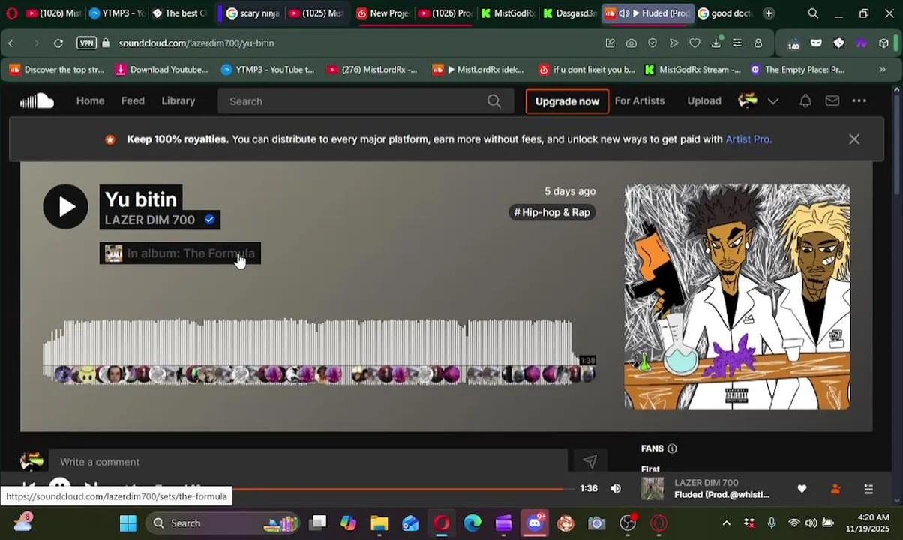Screen dimensions: 903x540
Task: Go to the Home tab in SoundCloud
Action: (90, 100)
